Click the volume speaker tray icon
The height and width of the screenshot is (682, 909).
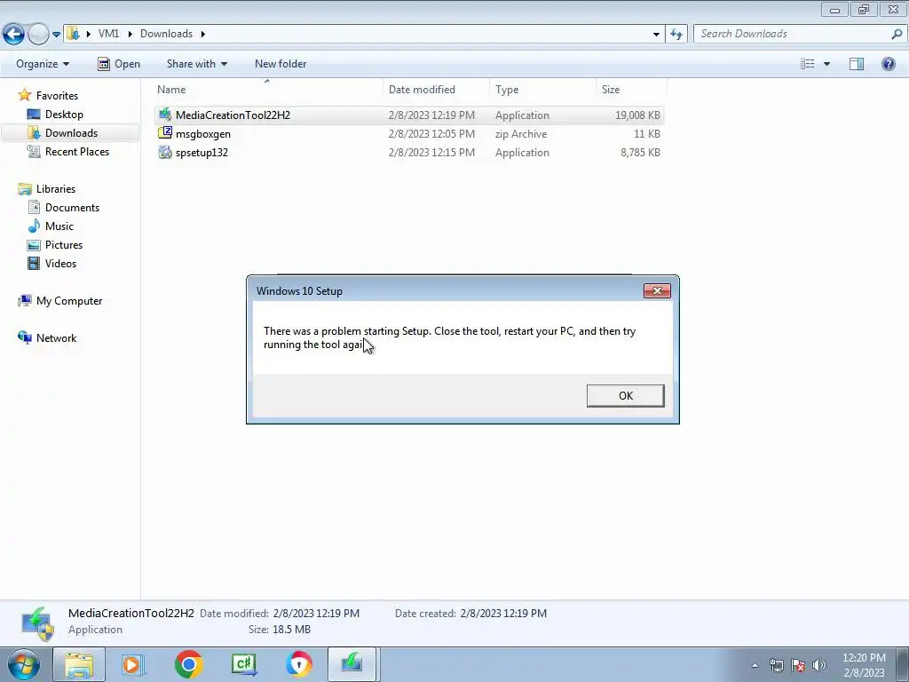819,665
